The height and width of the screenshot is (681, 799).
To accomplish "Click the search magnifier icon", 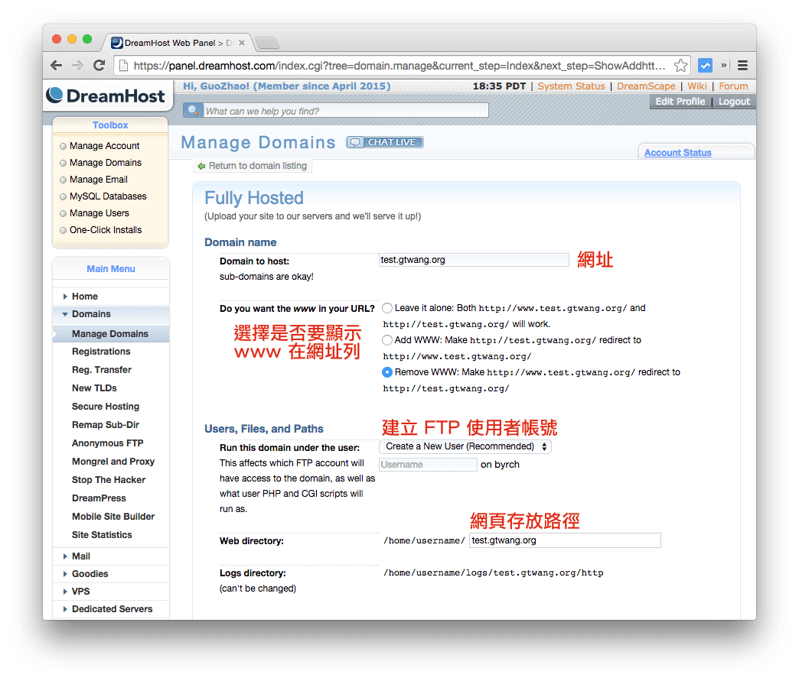I will coord(193,109).
